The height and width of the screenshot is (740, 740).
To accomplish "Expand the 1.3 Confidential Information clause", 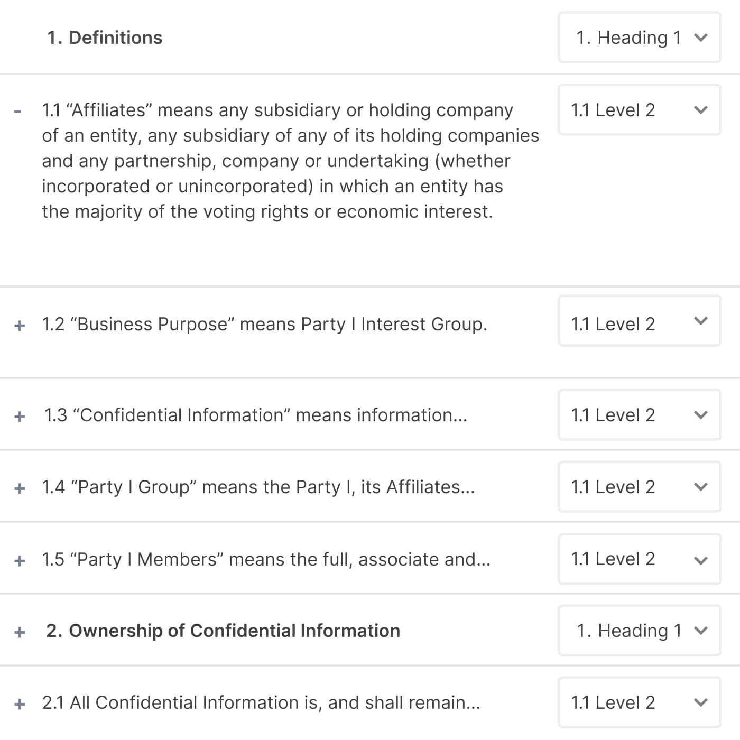I will (x=20, y=417).
